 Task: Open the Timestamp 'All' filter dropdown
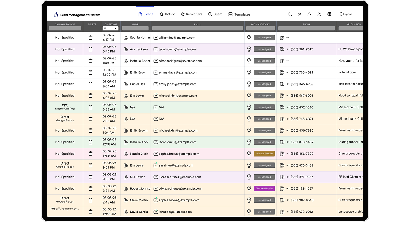[110, 28]
